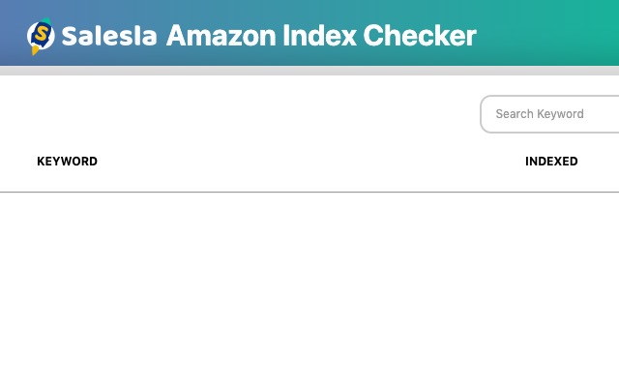Click the Salesla rocket logo icon
The image size is (619, 387).
(41, 36)
